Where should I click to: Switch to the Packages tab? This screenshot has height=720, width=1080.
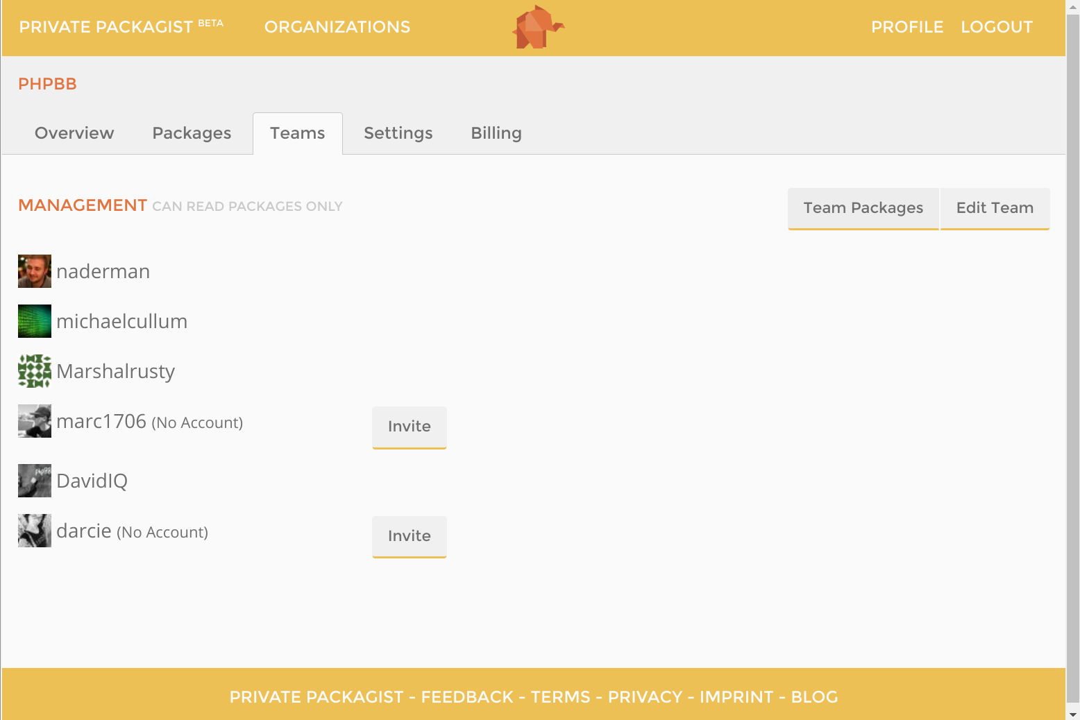[192, 133]
